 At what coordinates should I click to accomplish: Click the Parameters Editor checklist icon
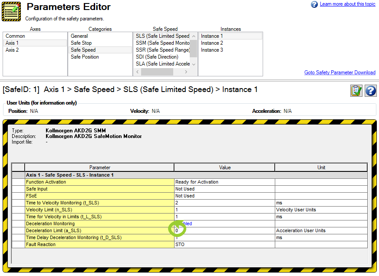pyautogui.click(x=11, y=11)
